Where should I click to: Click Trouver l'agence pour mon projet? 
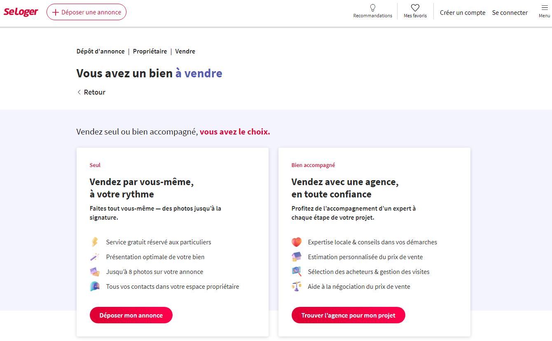348,315
